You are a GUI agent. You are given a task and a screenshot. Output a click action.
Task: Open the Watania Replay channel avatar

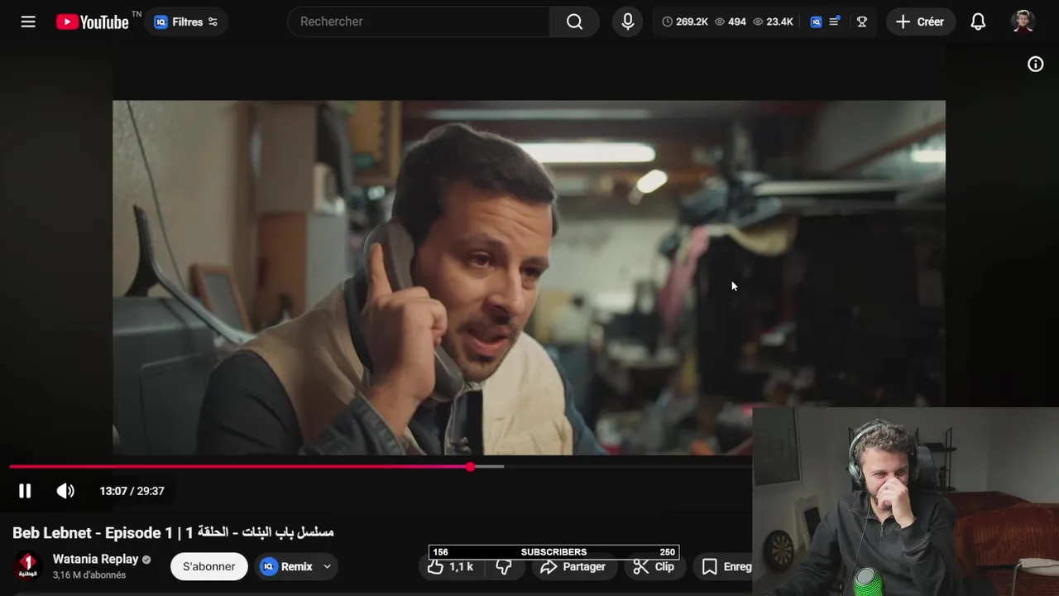click(x=28, y=566)
